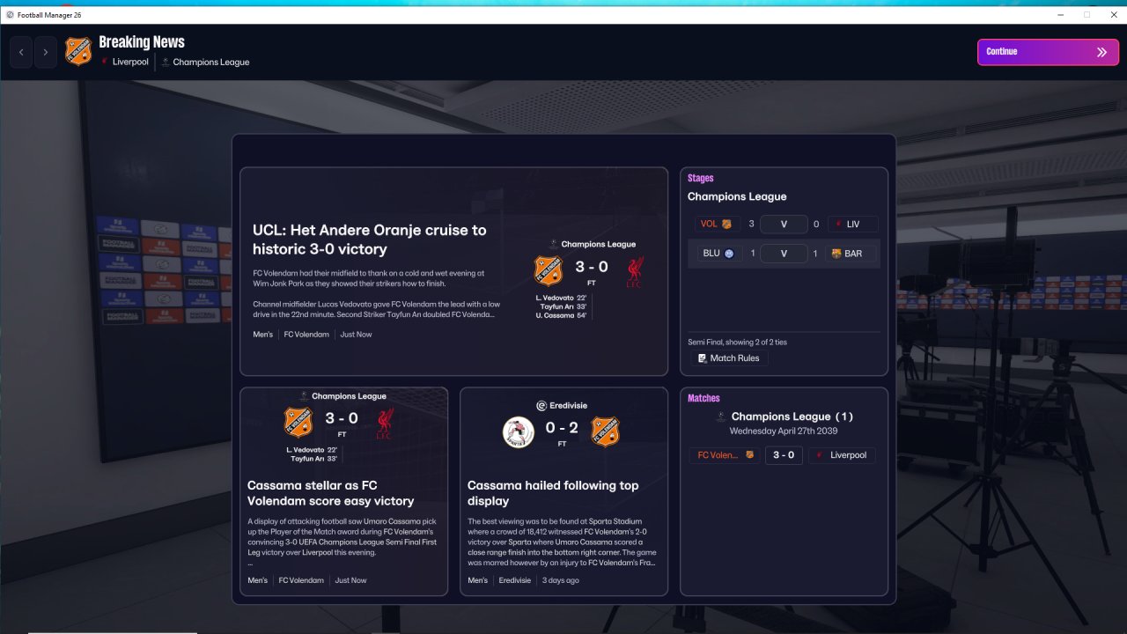The width and height of the screenshot is (1127, 634).
Task: Click the Champions League ( 1 ) heading in Matches
Action: tap(792, 417)
